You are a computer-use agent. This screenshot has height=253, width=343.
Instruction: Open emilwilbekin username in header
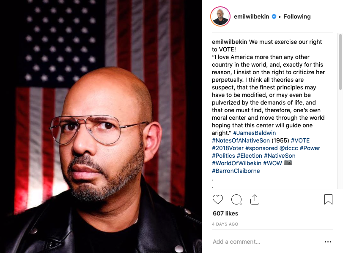tap(251, 16)
